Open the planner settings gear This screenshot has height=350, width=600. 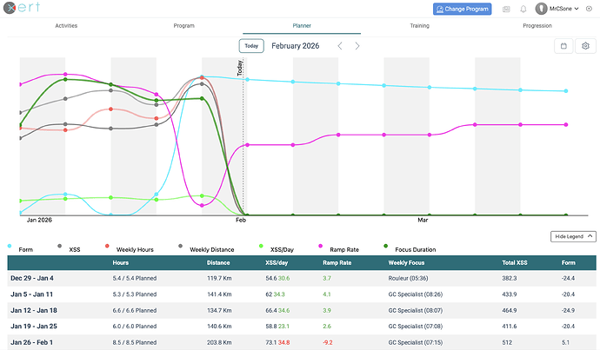585,45
